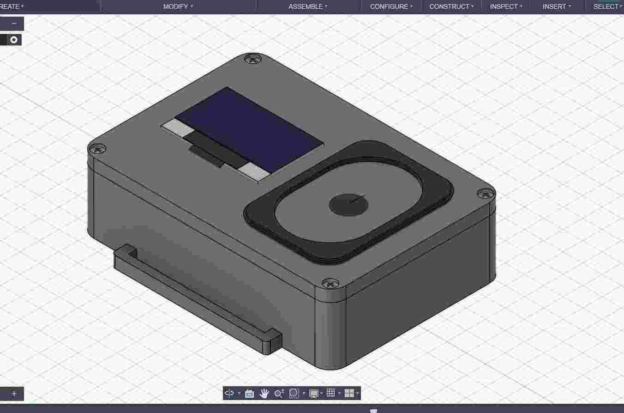The height and width of the screenshot is (413, 624).
Task: Select the Zoom magnifier tool
Action: 279,393
